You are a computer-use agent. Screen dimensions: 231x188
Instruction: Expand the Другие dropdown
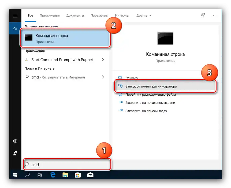[x=144, y=15]
